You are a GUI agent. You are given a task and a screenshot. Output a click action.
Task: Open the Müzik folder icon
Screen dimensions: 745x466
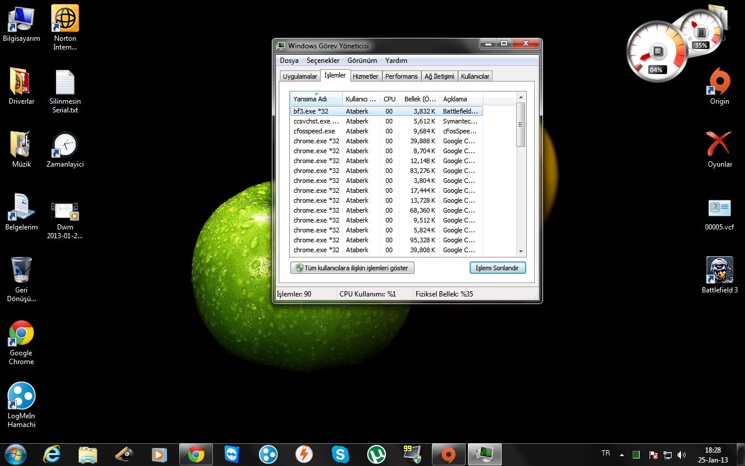point(22,150)
